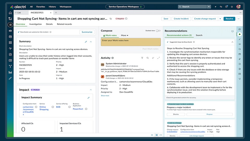Refresh Recommendations with the history icon

[x=233, y=31]
